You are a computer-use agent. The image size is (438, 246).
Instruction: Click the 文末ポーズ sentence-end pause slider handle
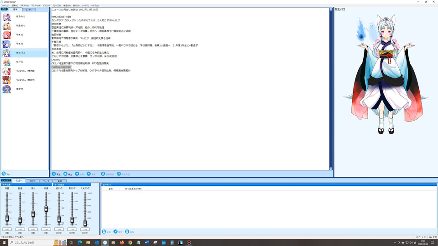(x=85, y=223)
